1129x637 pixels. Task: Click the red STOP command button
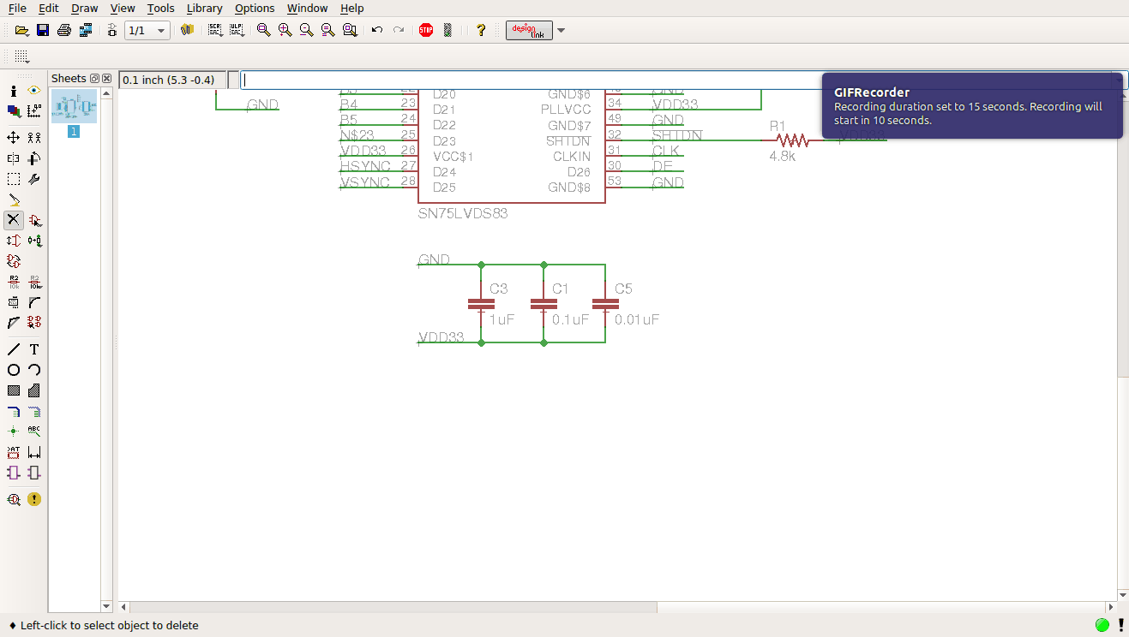coord(426,30)
